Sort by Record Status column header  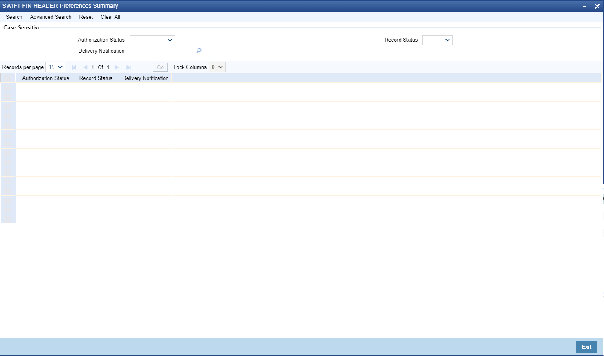(96, 78)
